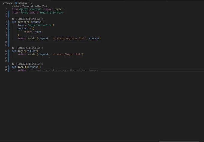204x142 pixels.
Task: Click the 'context' variable on line 6
Action: pos(23,29)
